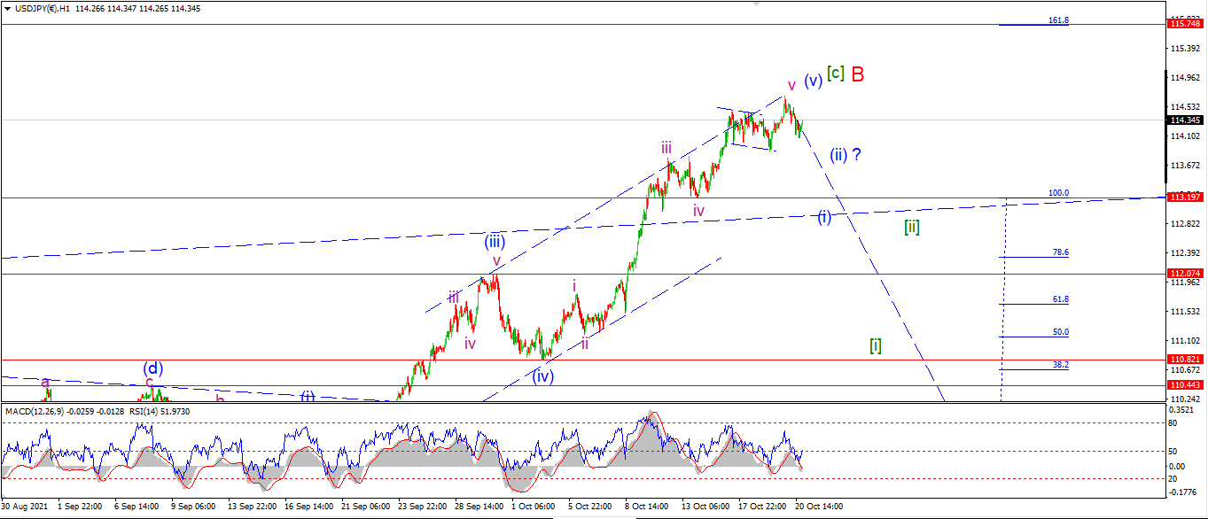Select the green [ii] projection label
Screen dimensions: 1208x519
coord(911,227)
